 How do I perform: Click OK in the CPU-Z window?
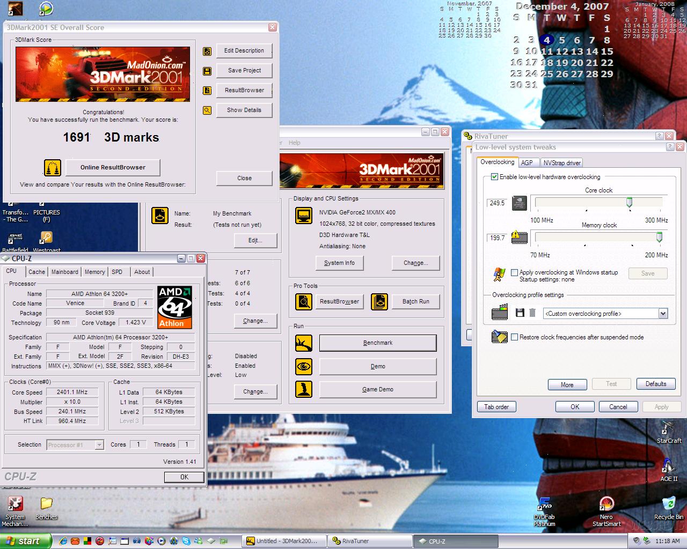[x=184, y=477]
